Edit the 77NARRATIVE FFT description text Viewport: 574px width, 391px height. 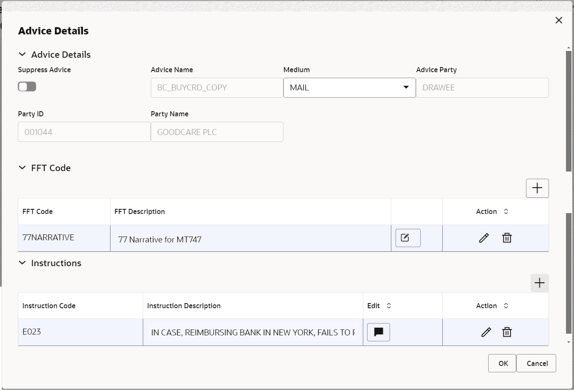pos(407,238)
